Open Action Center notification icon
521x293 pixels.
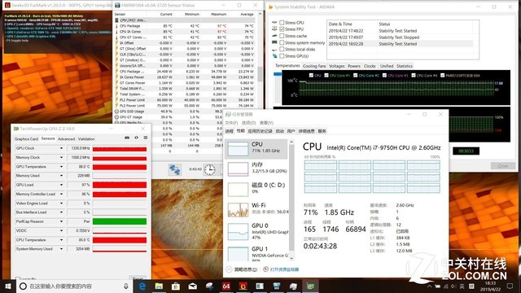click(x=510, y=286)
